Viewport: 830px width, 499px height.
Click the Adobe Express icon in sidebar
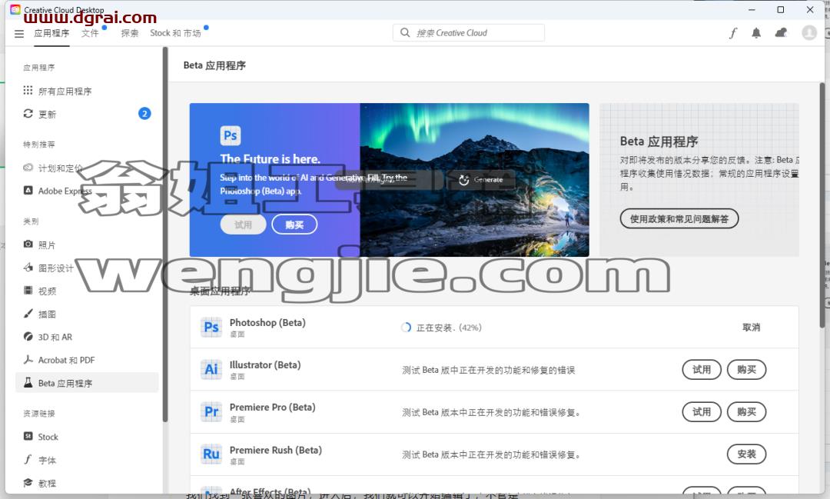pos(28,190)
